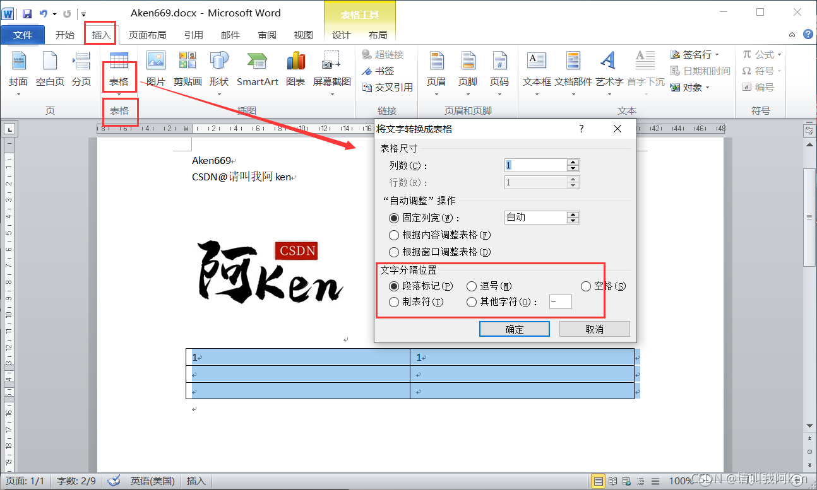Insert a bookmark (书签)

coord(378,71)
